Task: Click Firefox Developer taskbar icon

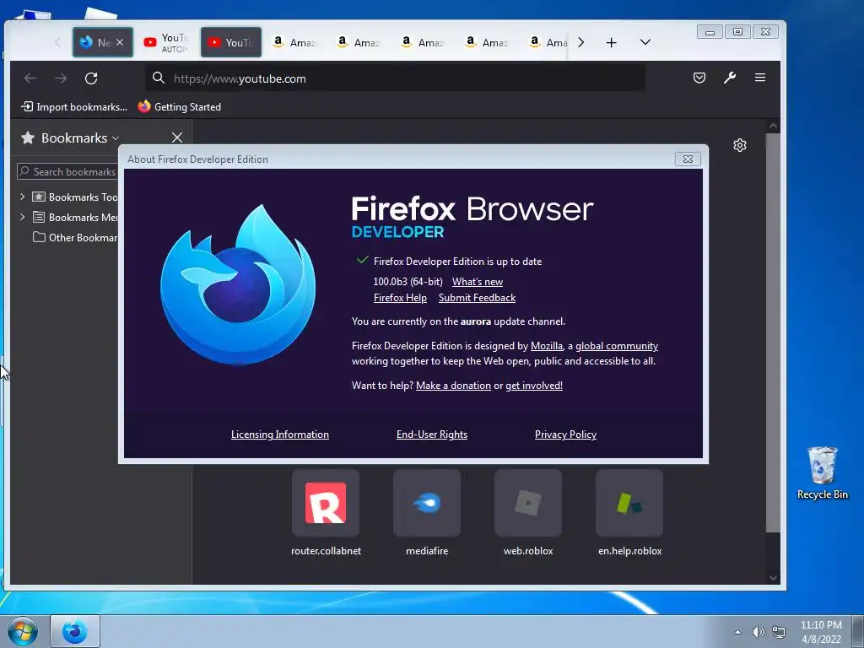Action: [75, 631]
